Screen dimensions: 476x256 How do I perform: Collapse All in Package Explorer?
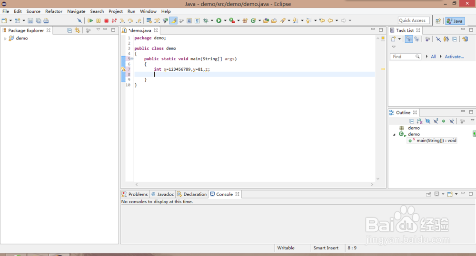point(69,30)
